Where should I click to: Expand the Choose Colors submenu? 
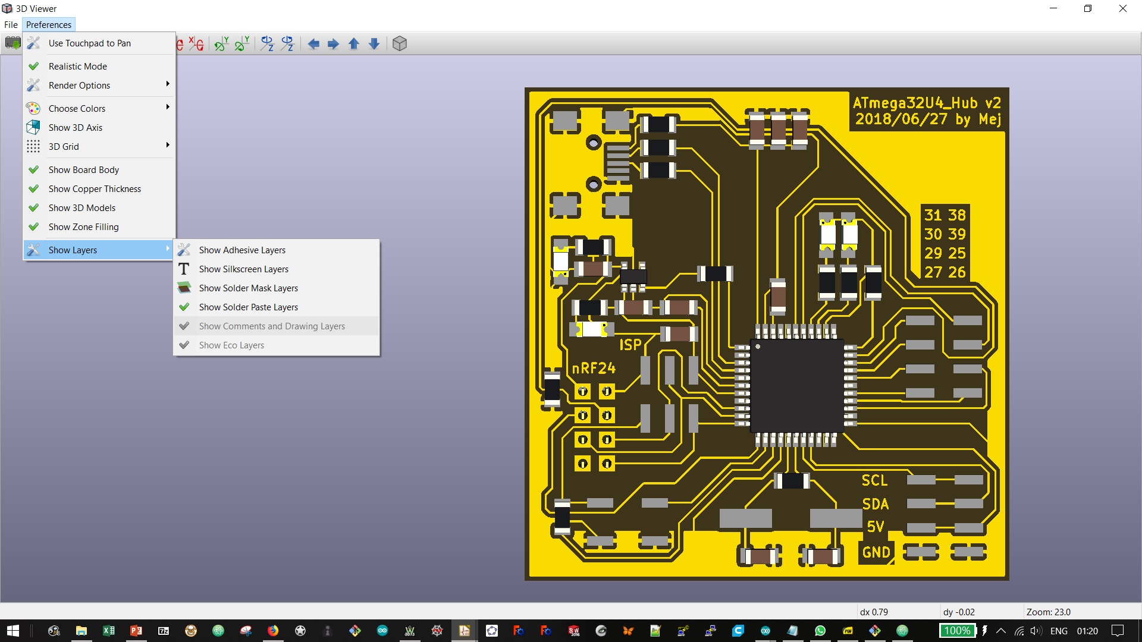(77, 108)
